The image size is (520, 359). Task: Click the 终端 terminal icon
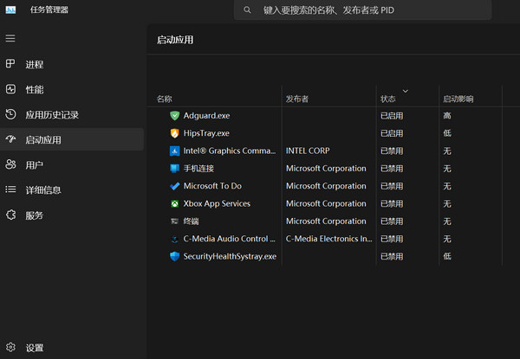point(174,221)
